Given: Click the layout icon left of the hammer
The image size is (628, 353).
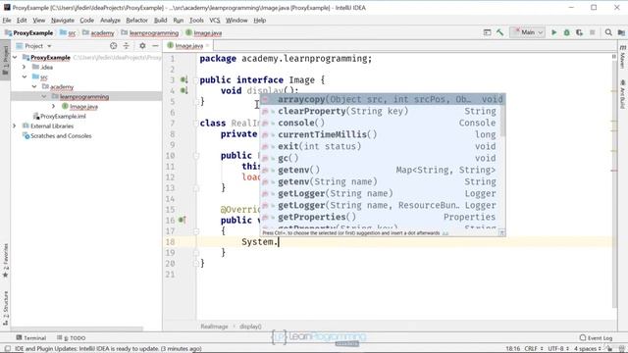Looking at the screenshot, I should tap(487, 32).
